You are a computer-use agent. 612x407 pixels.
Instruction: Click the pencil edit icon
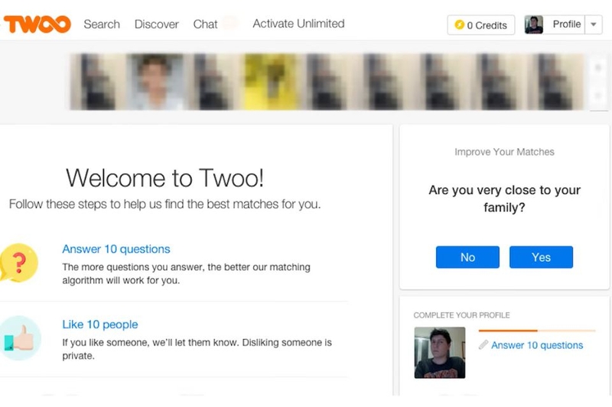click(x=483, y=344)
